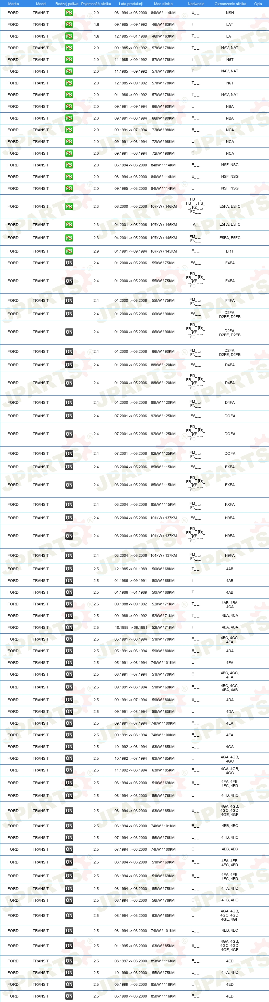Click the ON icon in the 4HA, 4HD row ending 06.2000

coord(69,888)
